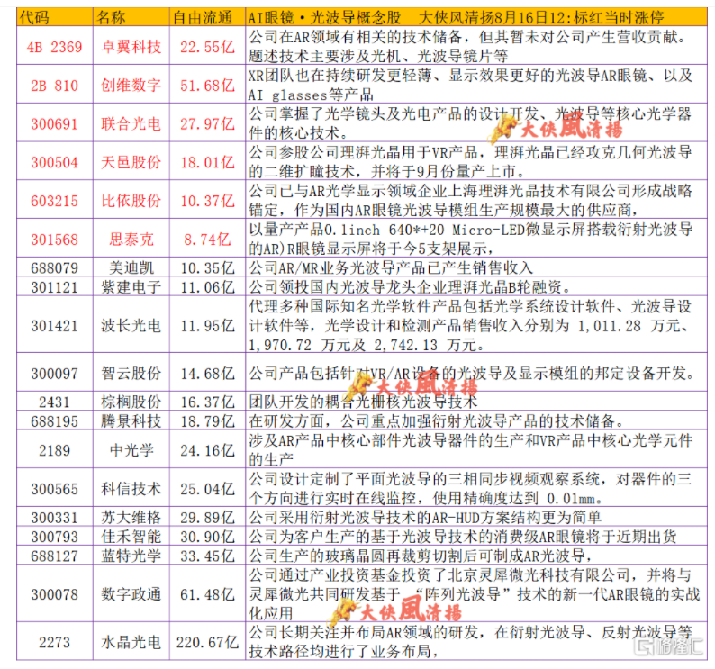Select code cell '301121'
The width and height of the screenshot is (715, 669).
coord(55,286)
